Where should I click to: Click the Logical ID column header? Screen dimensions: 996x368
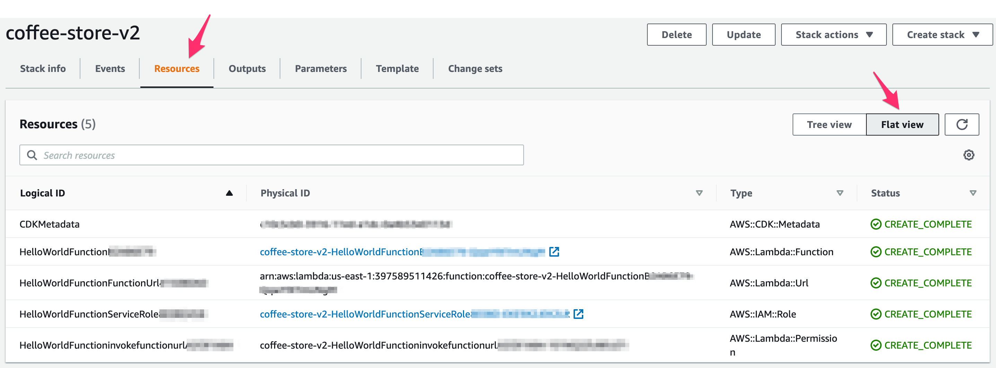43,193
